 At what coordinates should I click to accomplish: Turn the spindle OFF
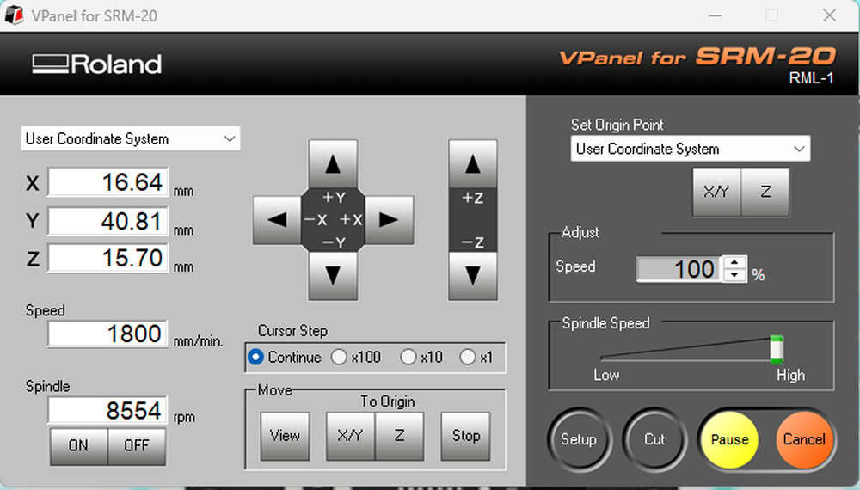(x=137, y=445)
